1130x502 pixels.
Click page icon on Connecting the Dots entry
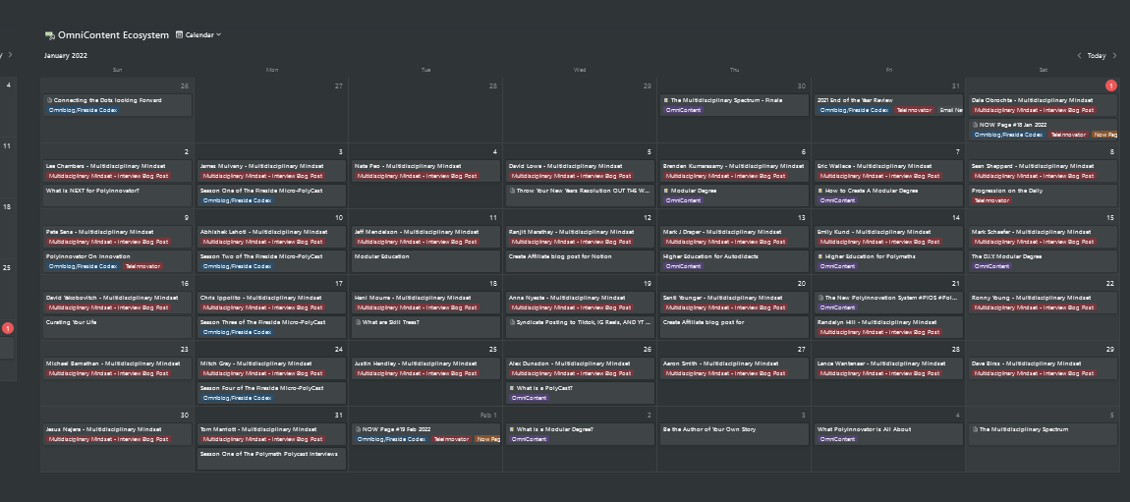click(x=49, y=100)
